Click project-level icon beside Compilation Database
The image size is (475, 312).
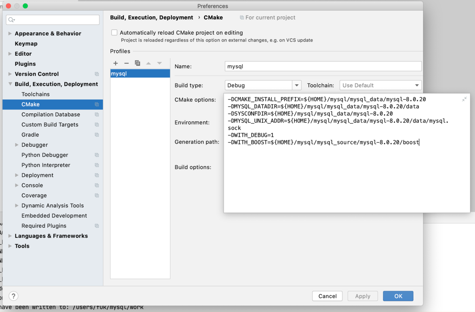(x=97, y=114)
